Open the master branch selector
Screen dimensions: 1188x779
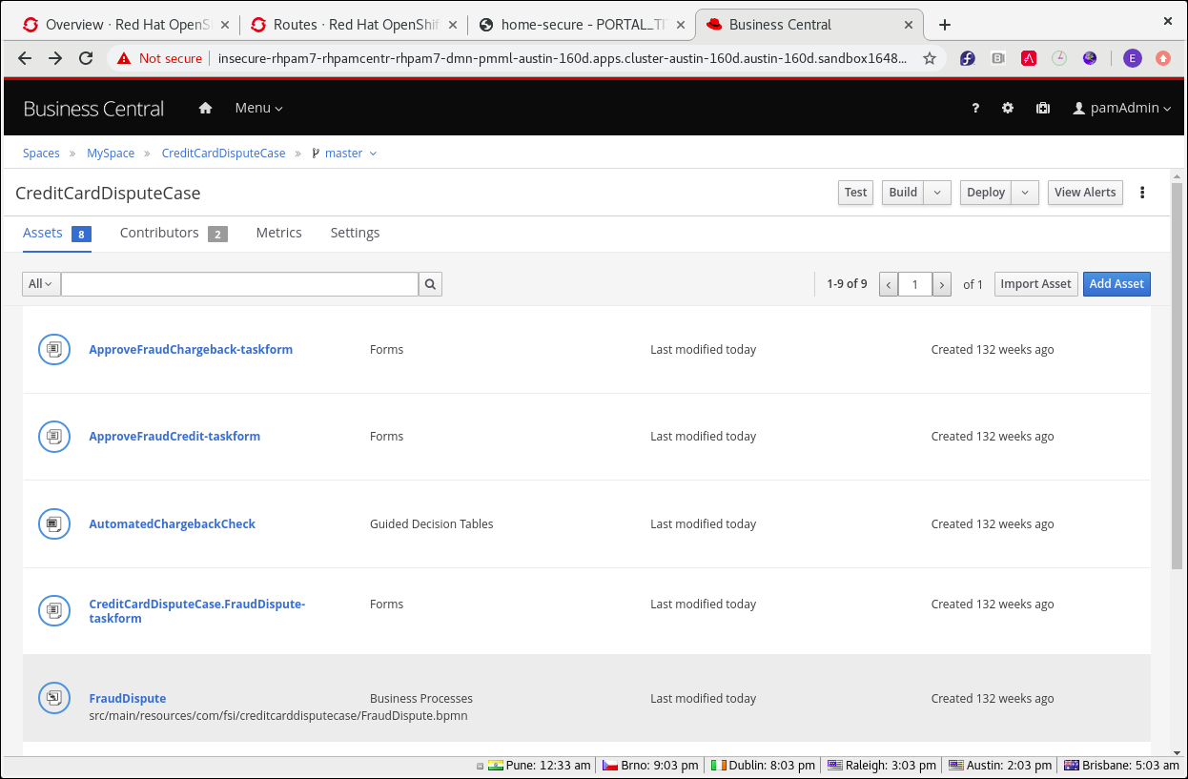coord(345,154)
